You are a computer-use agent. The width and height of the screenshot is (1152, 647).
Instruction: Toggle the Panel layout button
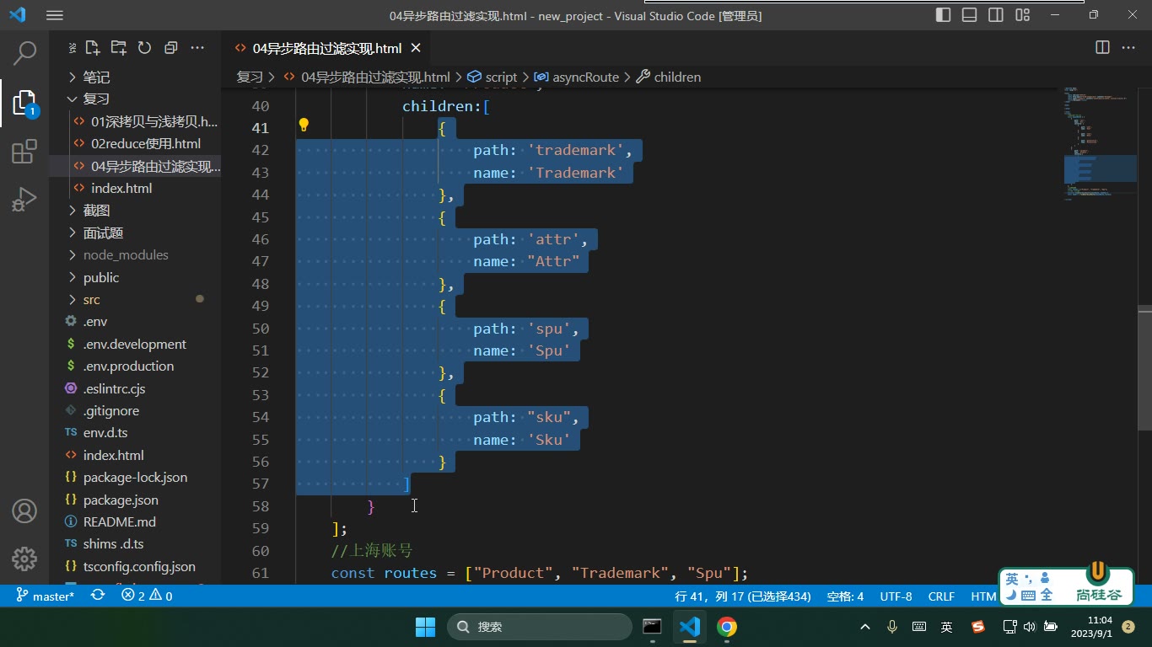(970, 15)
